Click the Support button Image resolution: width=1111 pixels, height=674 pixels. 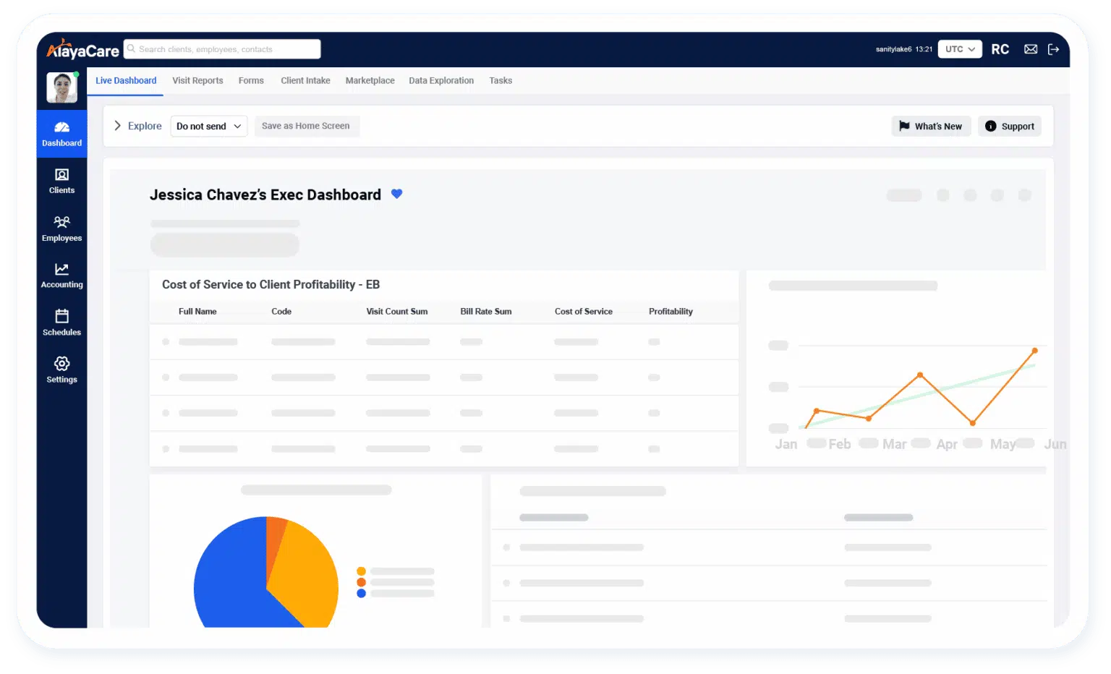pyautogui.click(x=1010, y=126)
